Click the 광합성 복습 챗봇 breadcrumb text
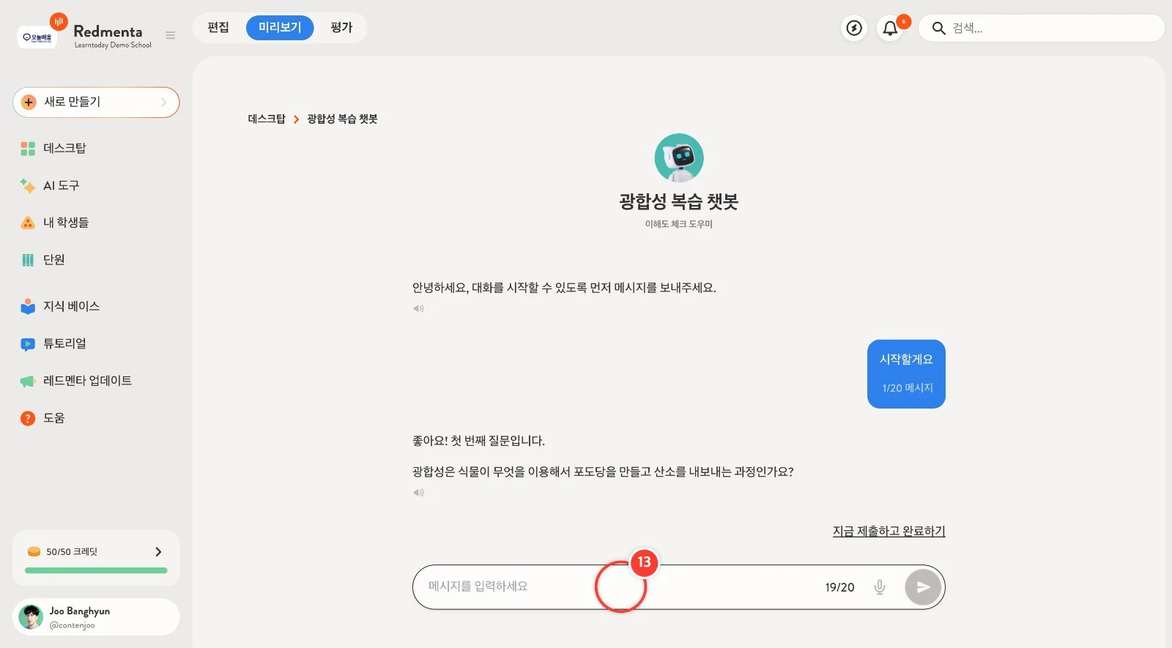The image size is (1172, 648). click(x=342, y=119)
